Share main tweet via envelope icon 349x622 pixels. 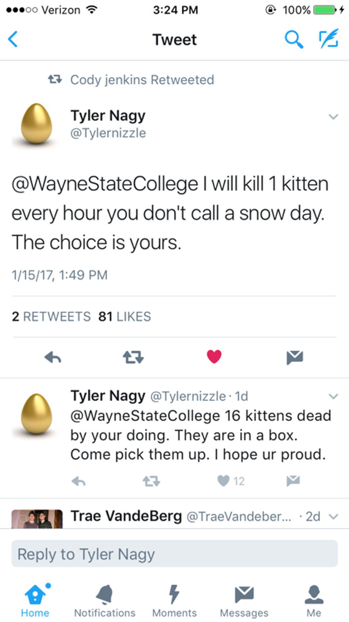pos(295,357)
